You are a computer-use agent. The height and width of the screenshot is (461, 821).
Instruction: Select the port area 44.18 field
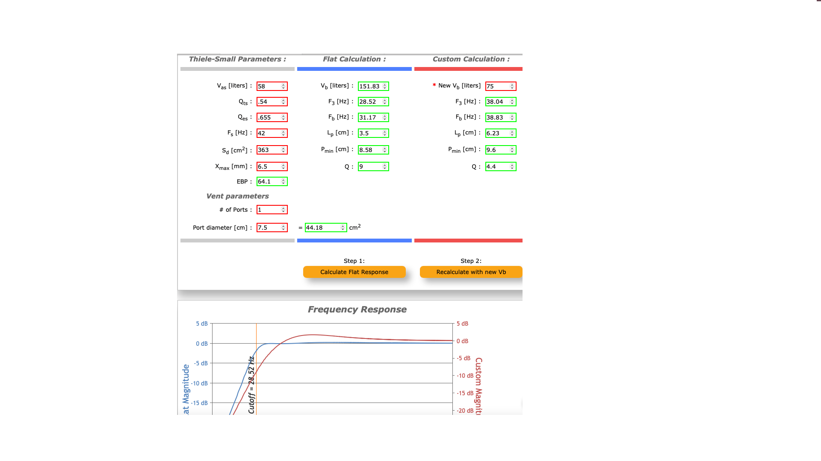(x=326, y=228)
